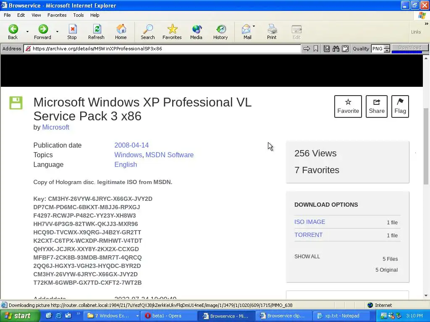430x322 pixels.
Task: Open the Help menu
Action: click(94, 15)
